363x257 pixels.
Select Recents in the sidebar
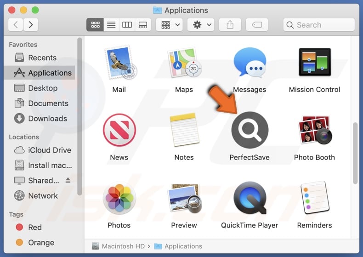(x=40, y=57)
